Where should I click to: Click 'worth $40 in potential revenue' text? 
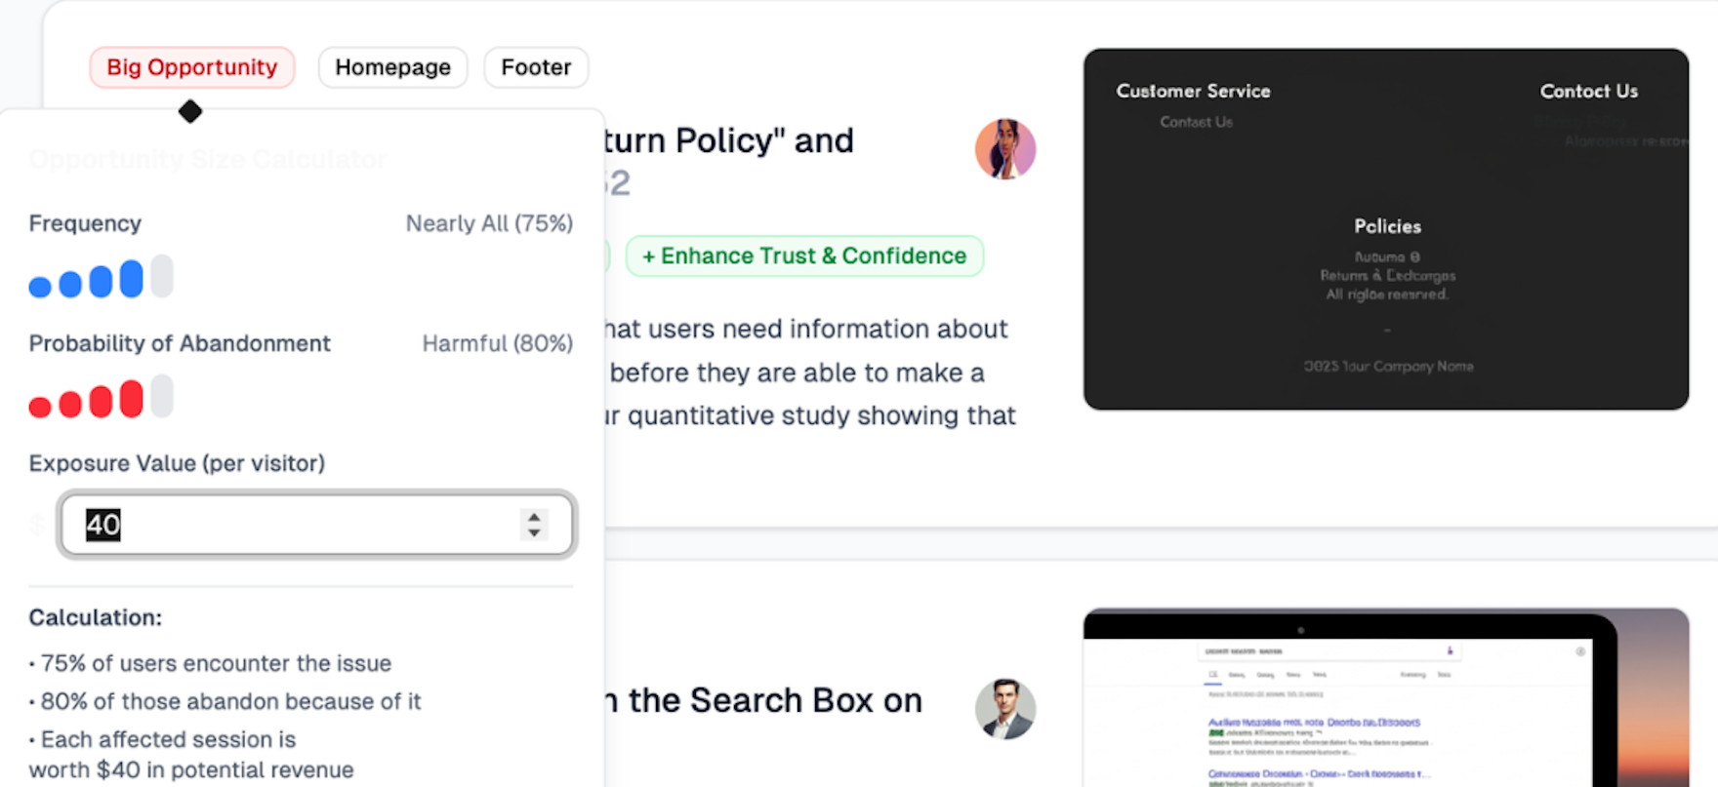191,769
